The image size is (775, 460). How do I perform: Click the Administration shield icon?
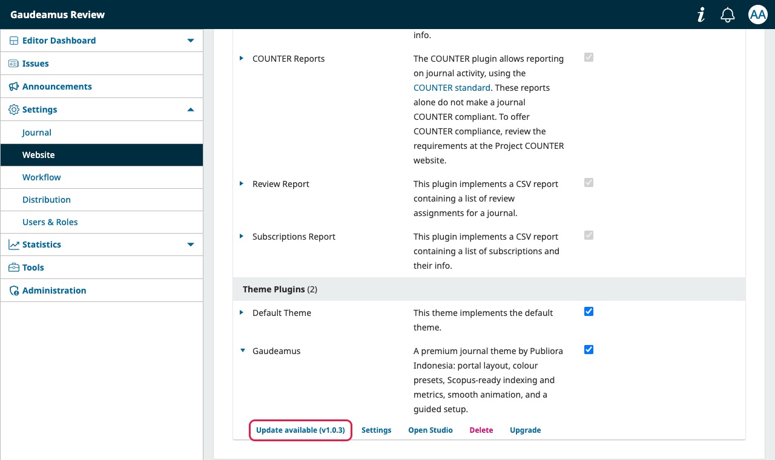pos(13,291)
